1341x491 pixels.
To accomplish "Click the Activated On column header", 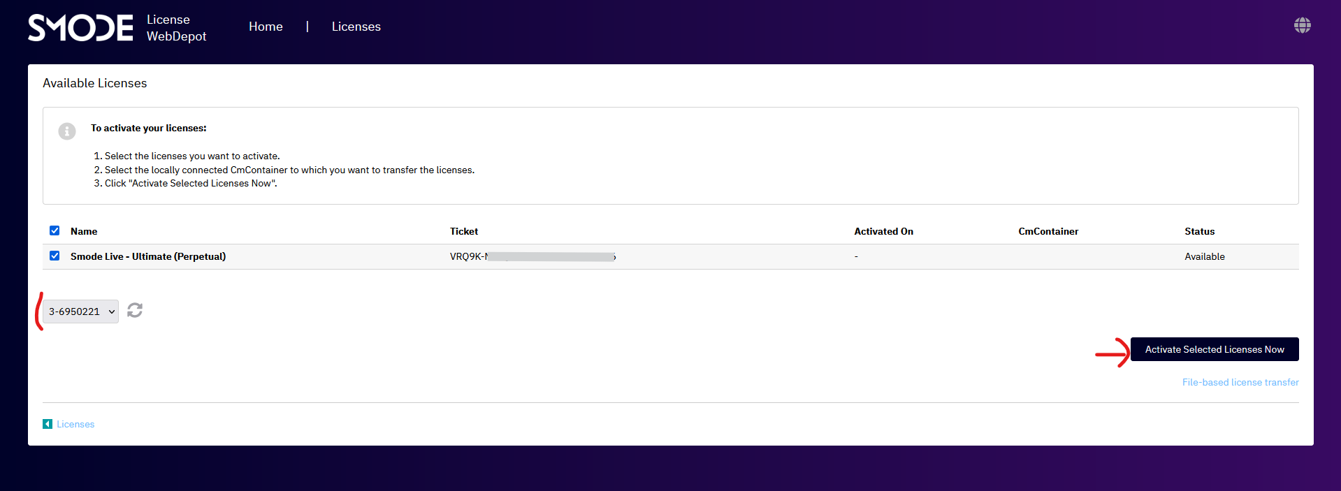I will click(883, 231).
